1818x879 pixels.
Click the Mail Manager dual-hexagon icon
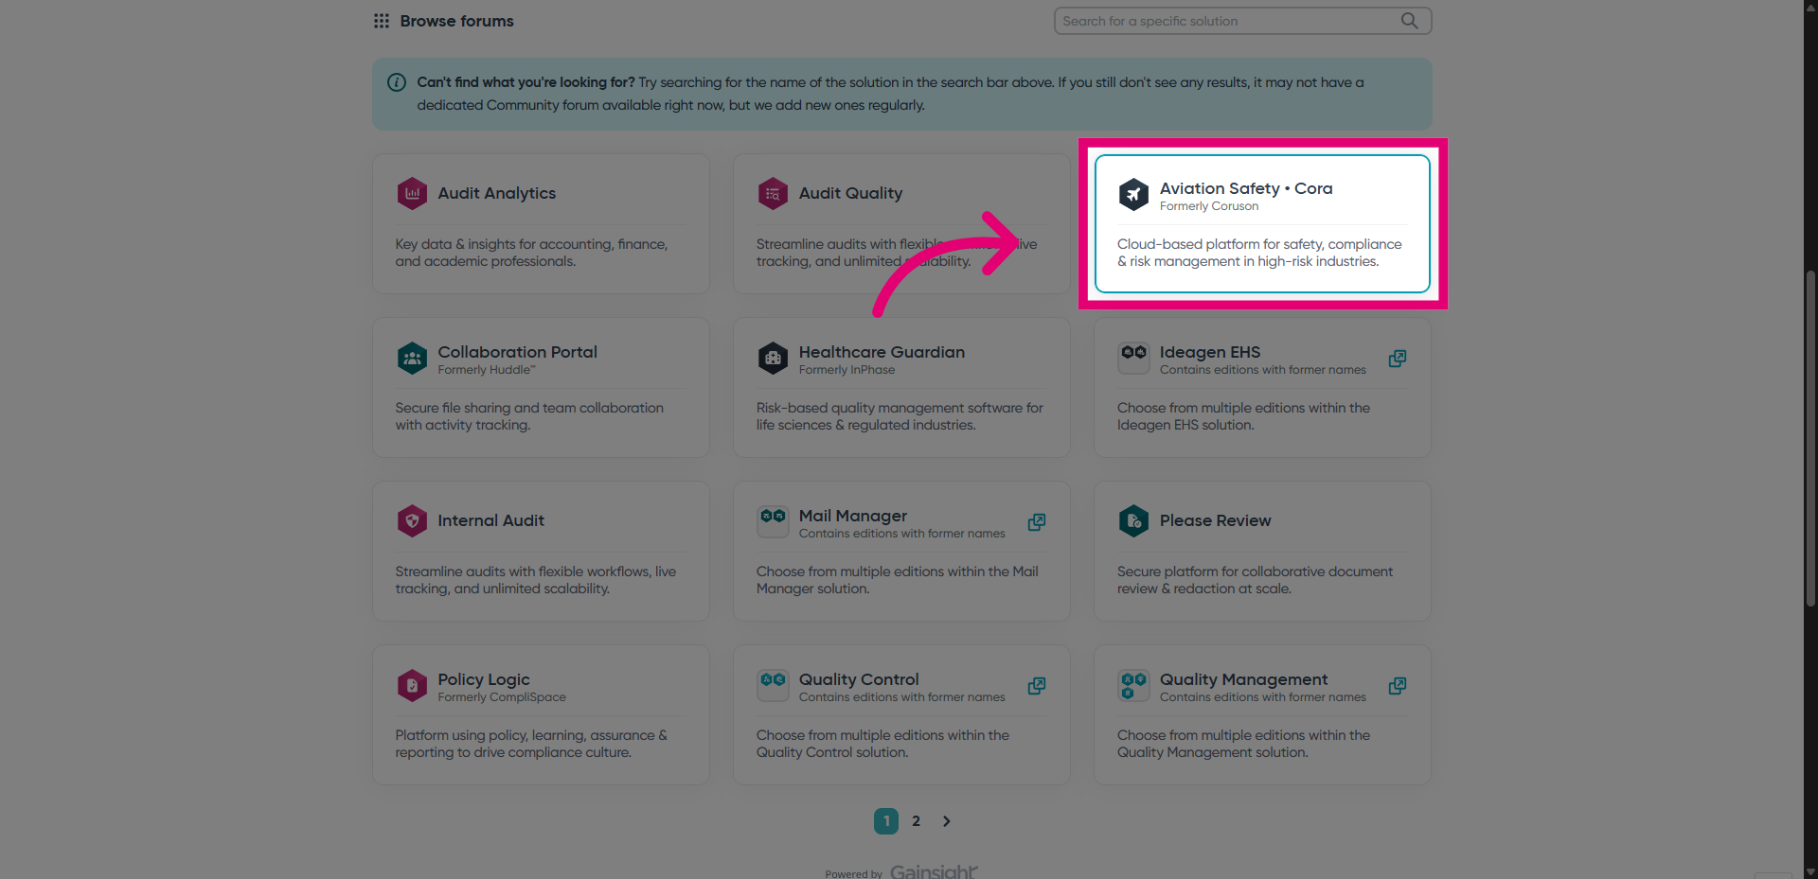click(773, 520)
